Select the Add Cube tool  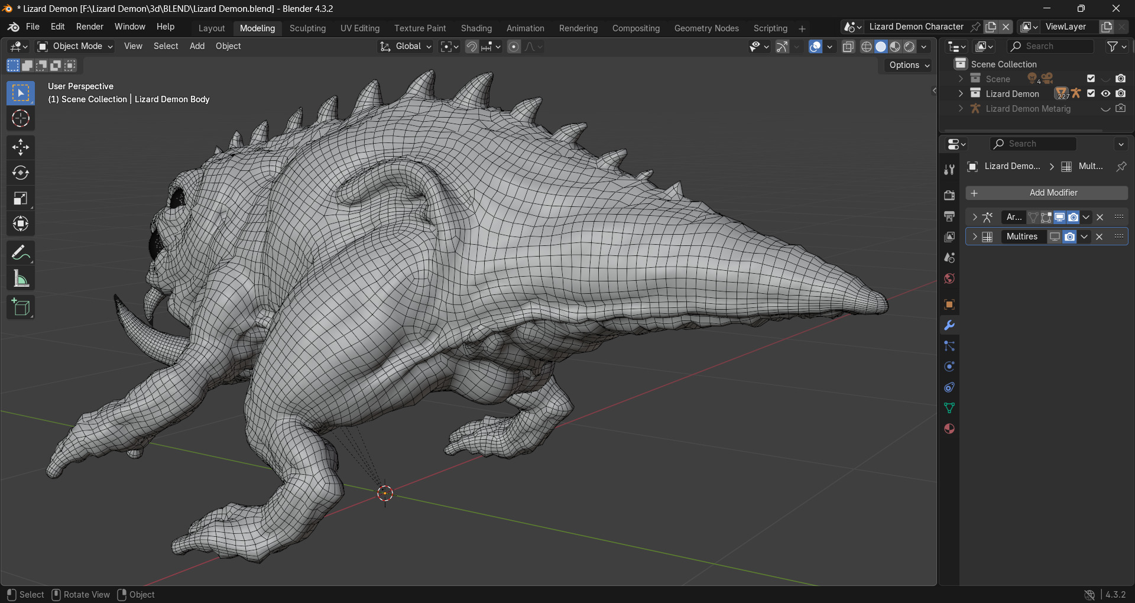(x=21, y=307)
